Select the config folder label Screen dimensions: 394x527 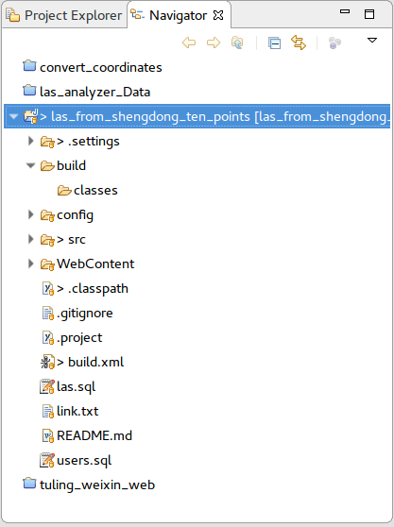click(75, 215)
